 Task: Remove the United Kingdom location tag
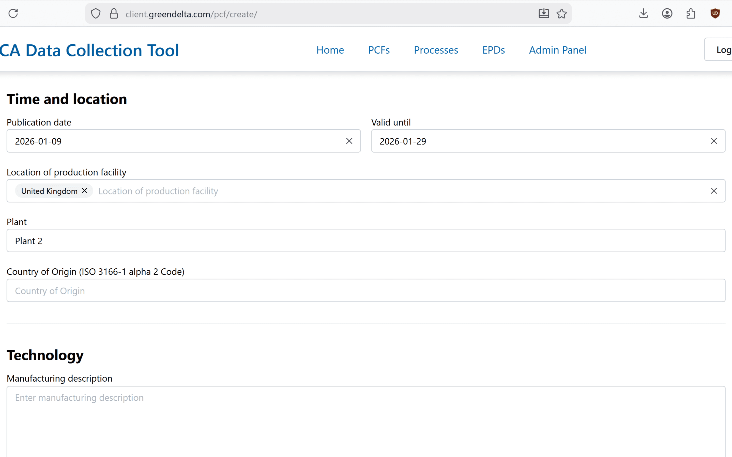click(x=85, y=191)
